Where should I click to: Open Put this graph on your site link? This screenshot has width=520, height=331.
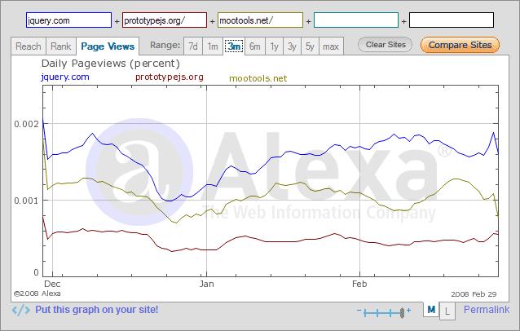(96, 310)
